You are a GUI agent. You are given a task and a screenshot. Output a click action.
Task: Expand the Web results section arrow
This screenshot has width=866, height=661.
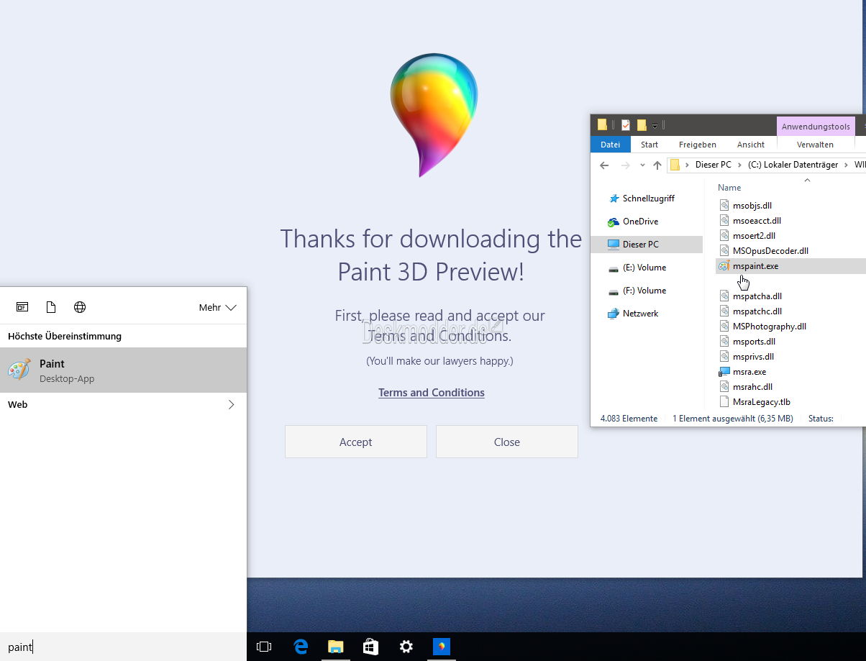[x=231, y=405]
